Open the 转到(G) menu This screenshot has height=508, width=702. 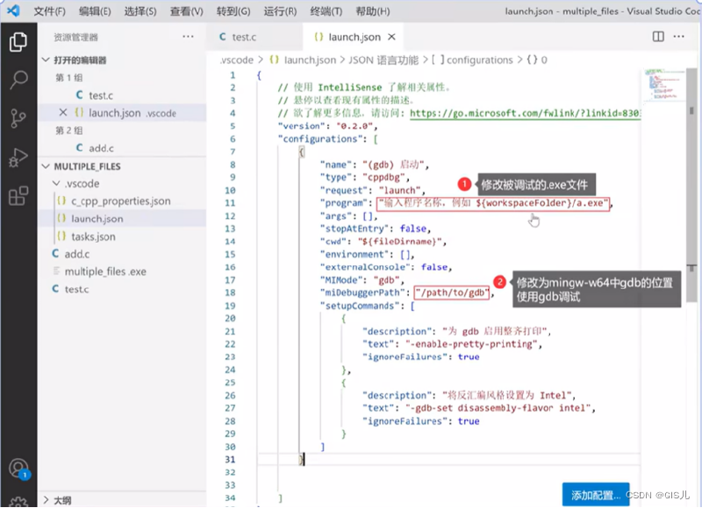click(x=233, y=11)
